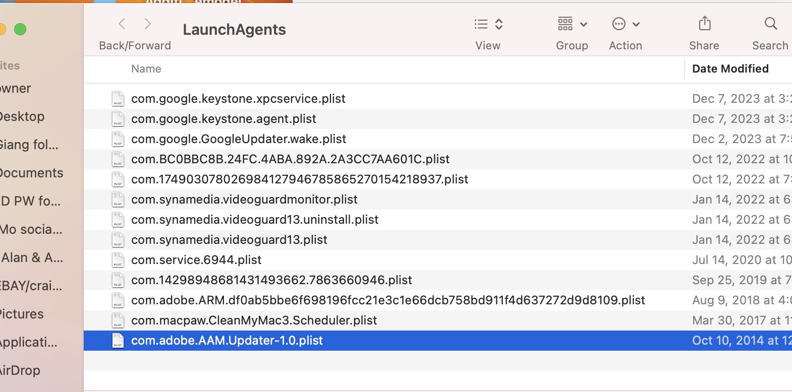Open the list View switcher
Image resolution: width=792 pixels, height=392 pixels.
(x=488, y=24)
